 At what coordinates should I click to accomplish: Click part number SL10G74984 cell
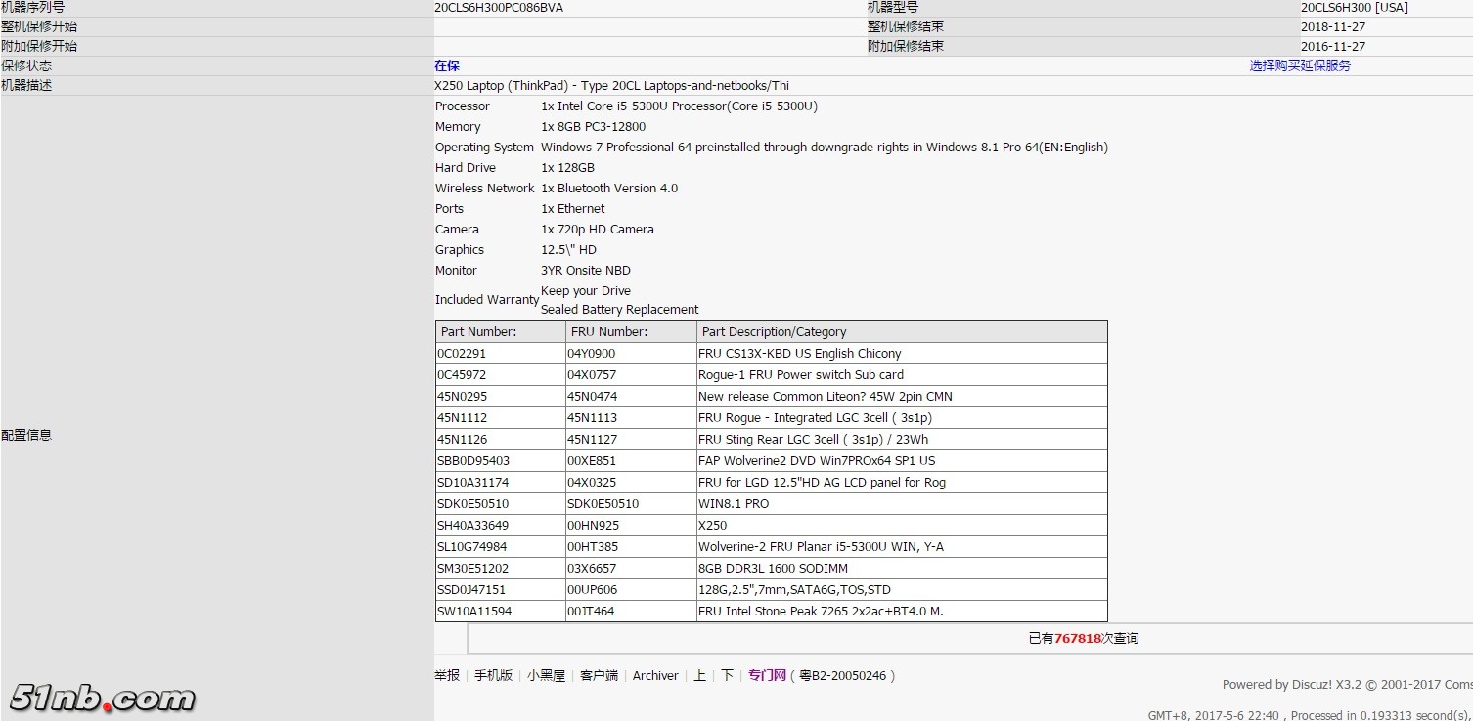click(501, 547)
